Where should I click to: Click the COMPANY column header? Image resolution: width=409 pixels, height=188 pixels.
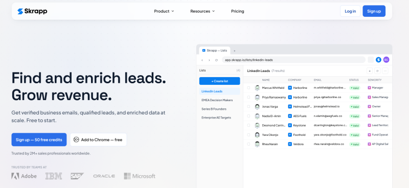(x=294, y=80)
